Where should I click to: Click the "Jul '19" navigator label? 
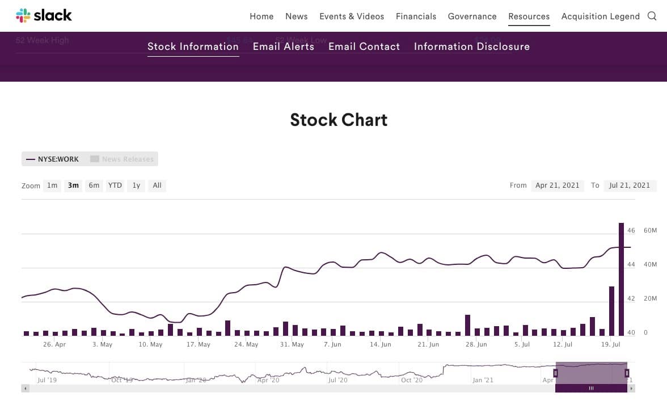47,380
